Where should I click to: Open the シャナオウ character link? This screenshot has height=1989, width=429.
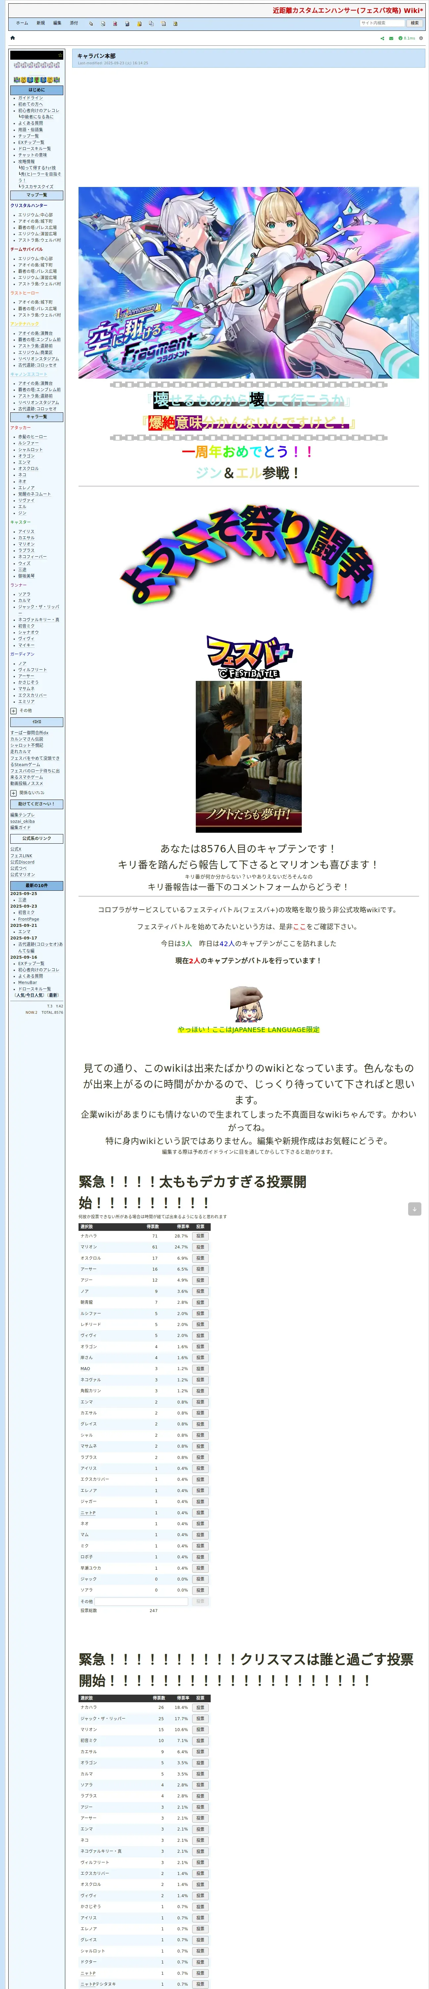28,633
